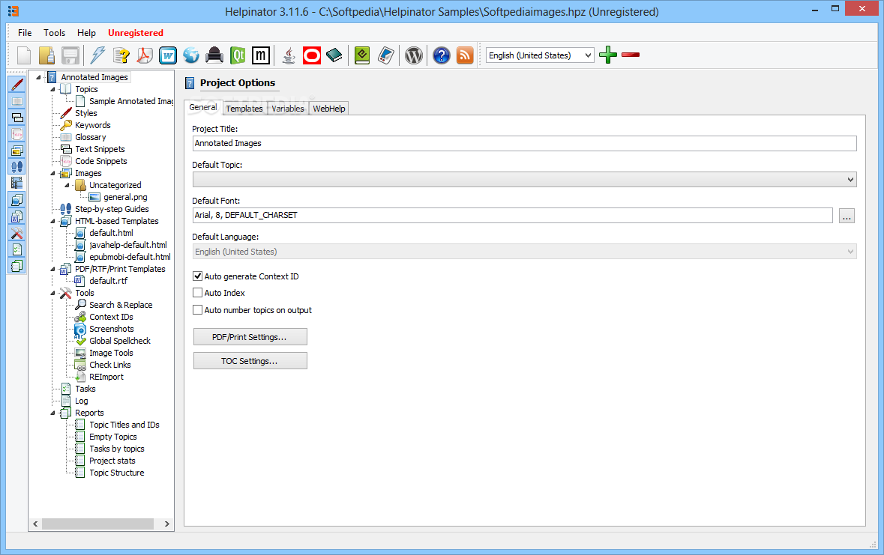Click the red Oracle Help icon
Image resolution: width=884 pixels, height=555 pixels.
click(x=312, y=55)
